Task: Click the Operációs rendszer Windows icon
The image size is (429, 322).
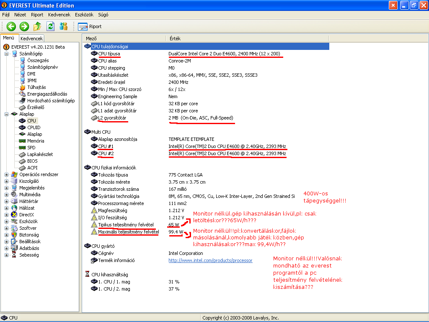Action: pyautogui.click(x=14, y=174)
